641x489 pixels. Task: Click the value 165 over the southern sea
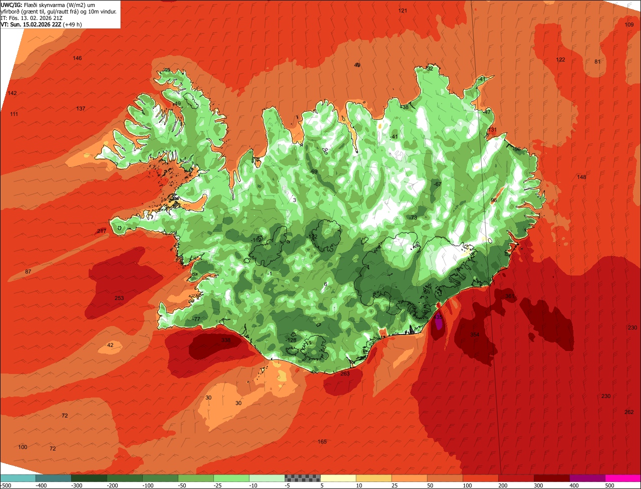tap(322, 441)
